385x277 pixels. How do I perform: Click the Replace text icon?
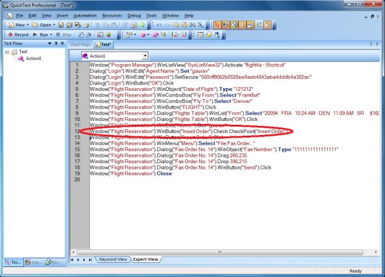(x=201, y=25)
